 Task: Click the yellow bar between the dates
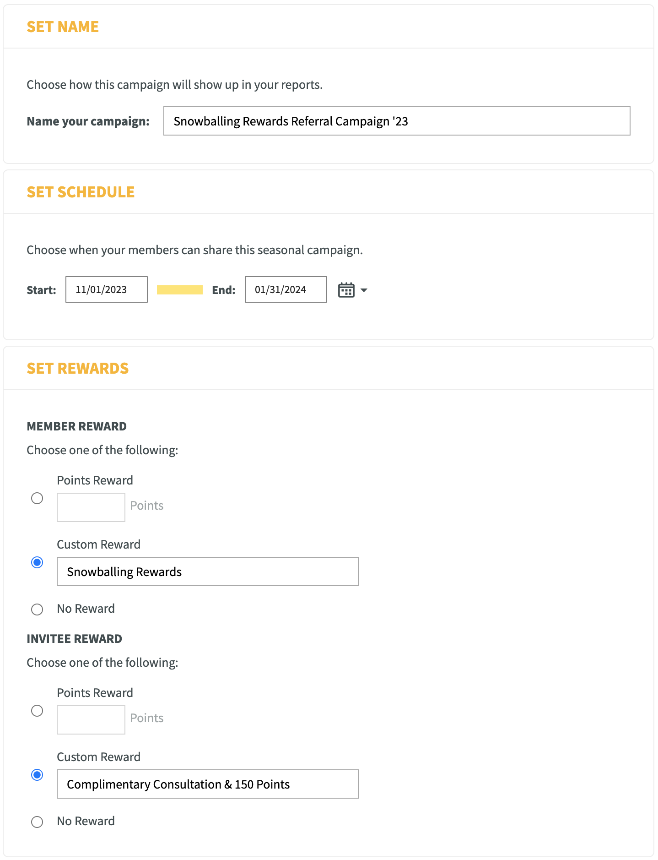point(180,290)
